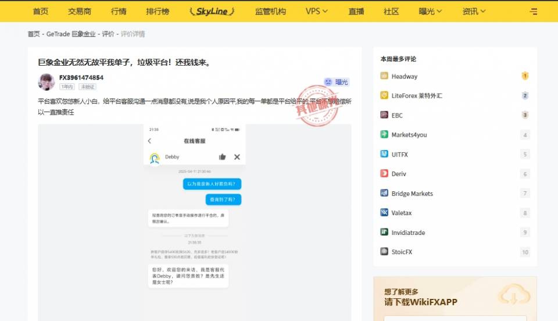Open the 行情 navigation item

(119, 12)
